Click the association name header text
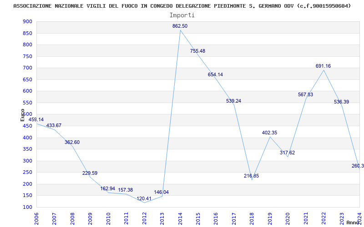 182,6
